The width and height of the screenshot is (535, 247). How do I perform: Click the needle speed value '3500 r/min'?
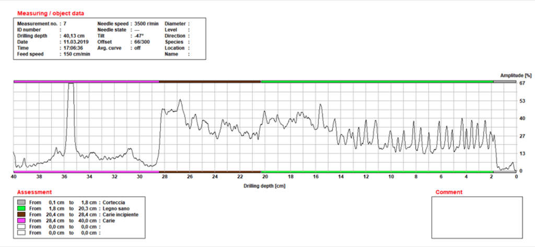click(x=146, y=24)
